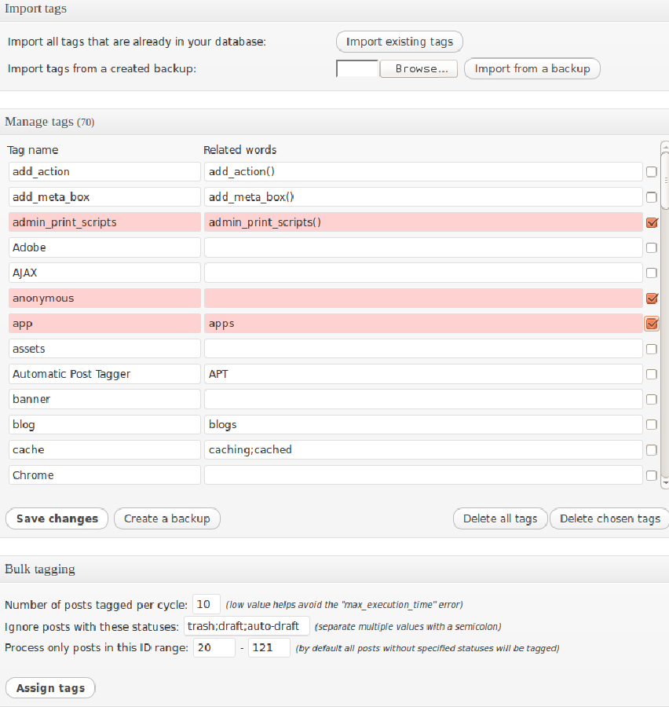Click Create a backup button

point(166,518)
